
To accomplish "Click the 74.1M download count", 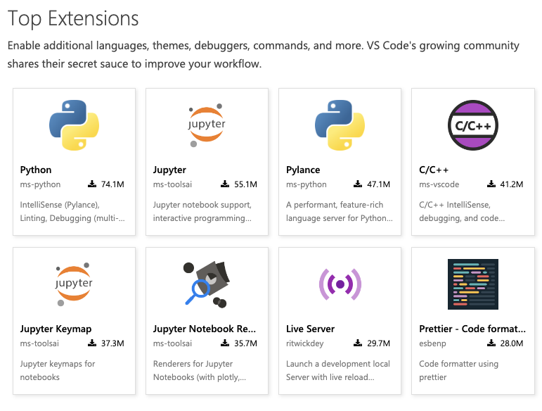I will pyautogui.click(x=112, y=184).
